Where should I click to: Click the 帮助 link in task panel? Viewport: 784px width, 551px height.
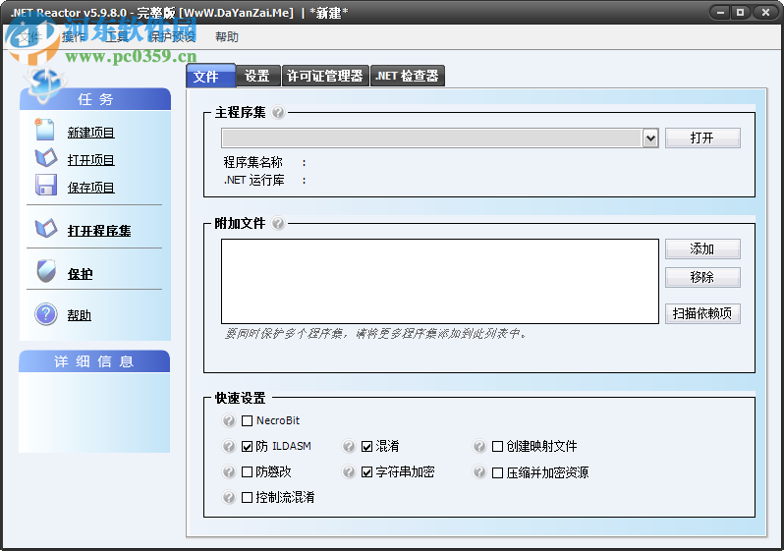[80, 315]
